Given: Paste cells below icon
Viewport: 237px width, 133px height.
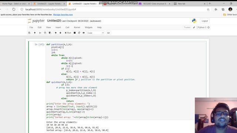Looking at the screenshot, I should click(50, 33).
